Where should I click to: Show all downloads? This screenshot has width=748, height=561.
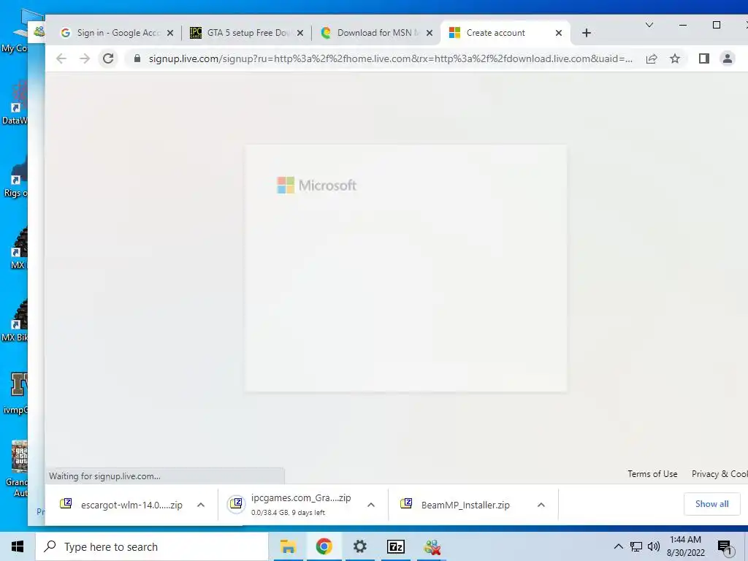click(711, 504)
